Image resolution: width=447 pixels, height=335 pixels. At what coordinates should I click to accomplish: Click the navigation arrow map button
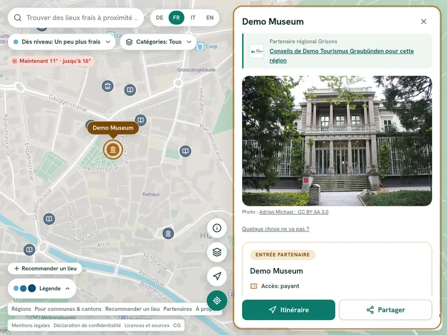click(x=217, y=276)
